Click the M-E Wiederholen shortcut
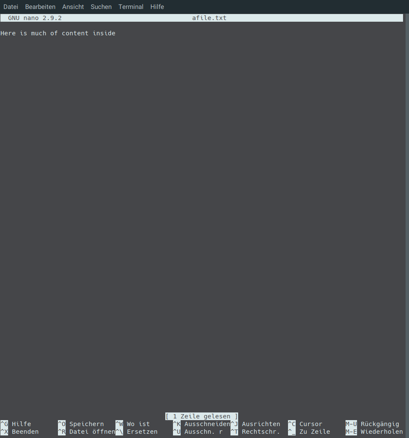 (x=374, y=432)
